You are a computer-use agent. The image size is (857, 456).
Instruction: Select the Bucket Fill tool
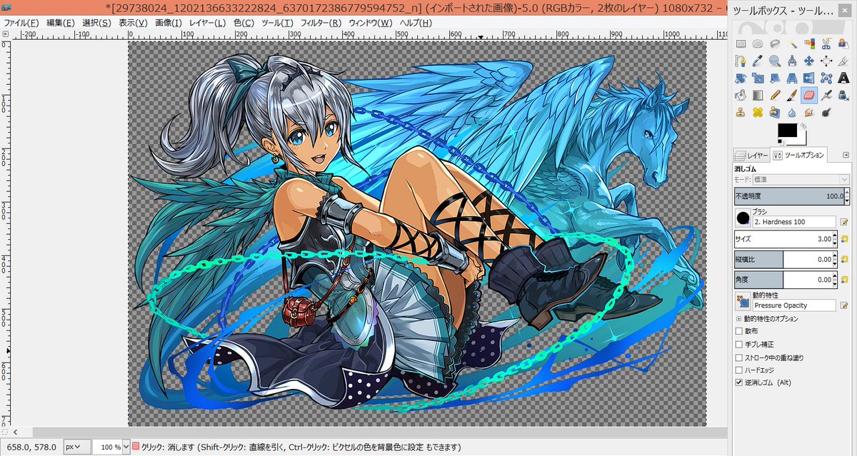[741, 95]
